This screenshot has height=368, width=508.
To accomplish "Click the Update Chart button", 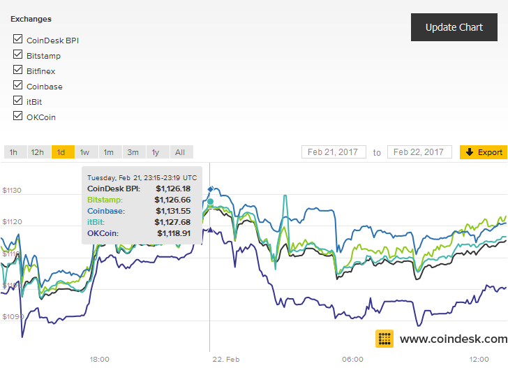I will point(454,27).
